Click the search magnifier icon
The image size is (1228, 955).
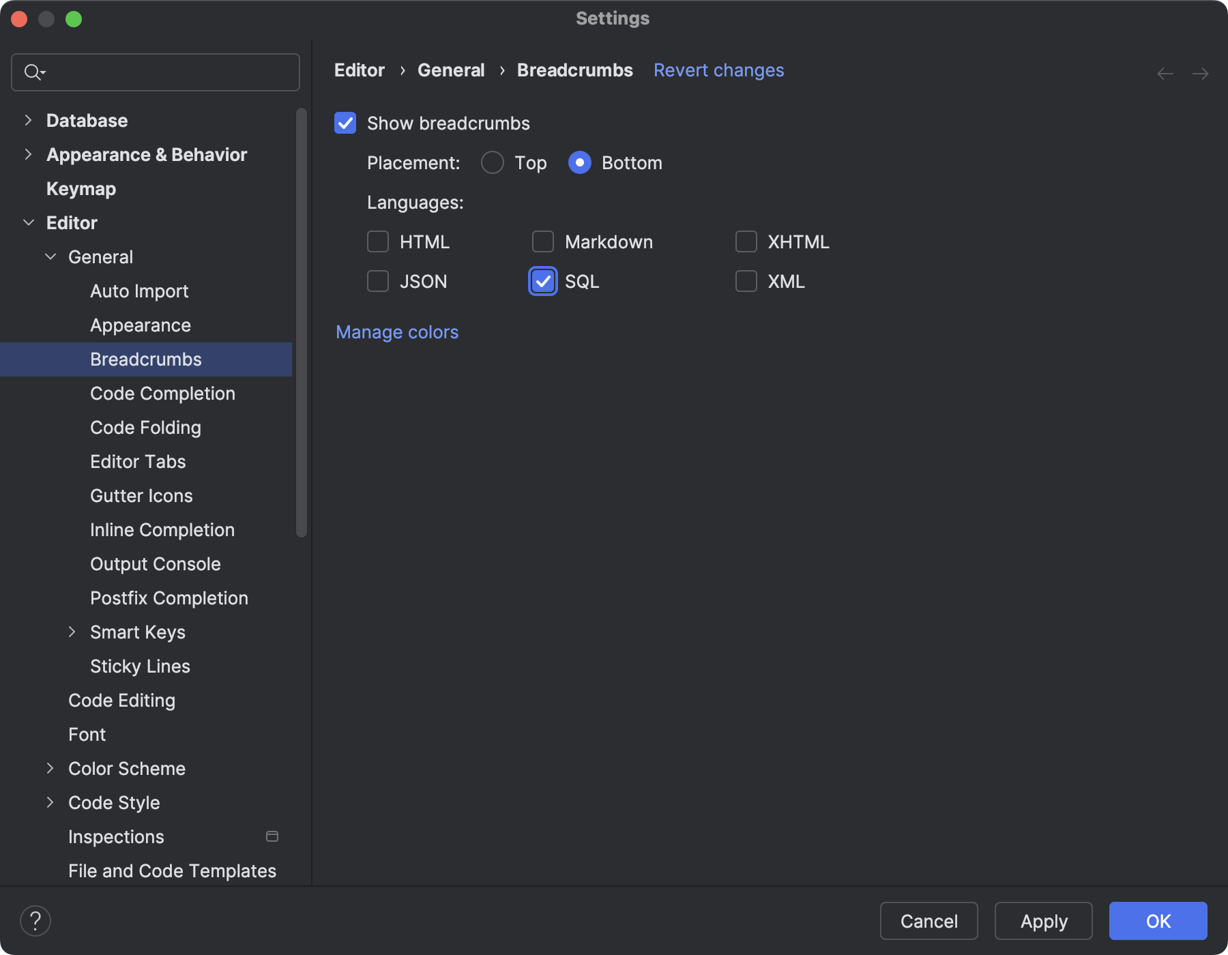click(x=34, y=72)
